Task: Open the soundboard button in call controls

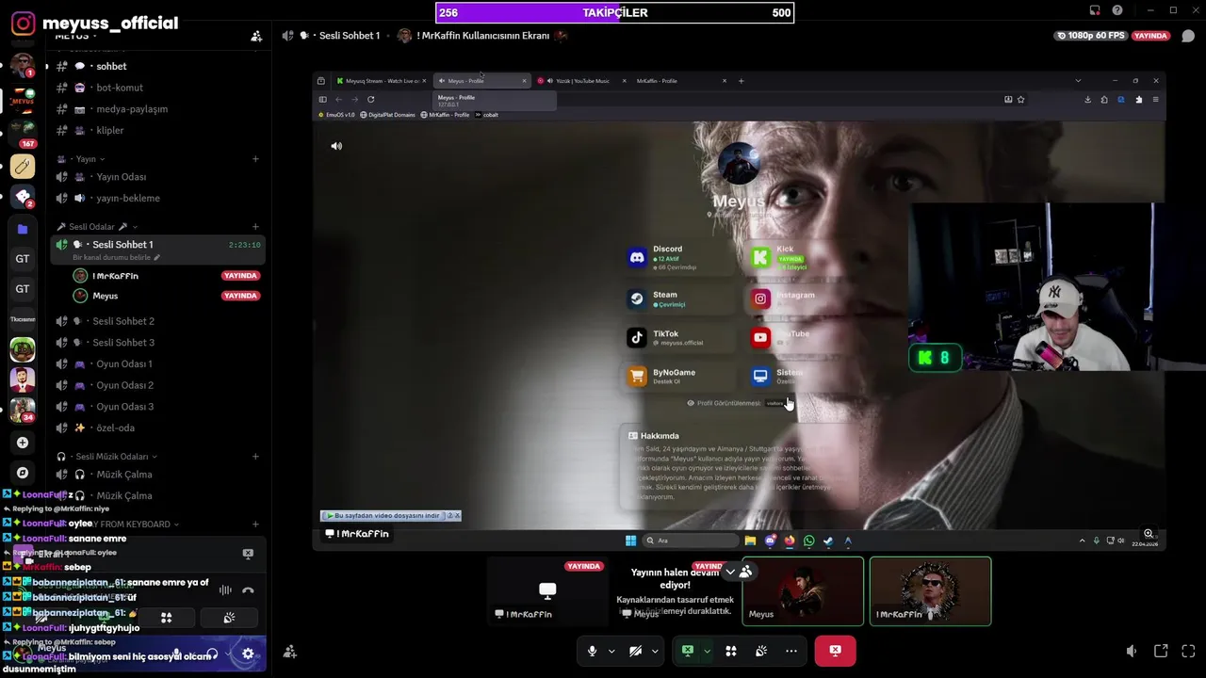Action: pos(761,651)
